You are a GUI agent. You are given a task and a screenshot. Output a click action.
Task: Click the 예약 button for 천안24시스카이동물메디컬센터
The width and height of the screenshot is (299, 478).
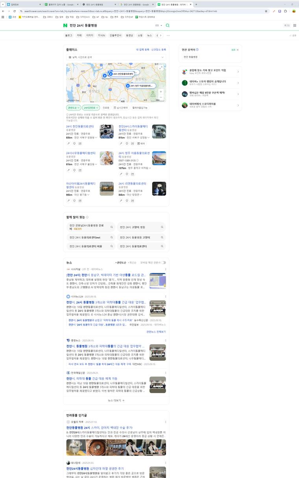pos(141,144)
